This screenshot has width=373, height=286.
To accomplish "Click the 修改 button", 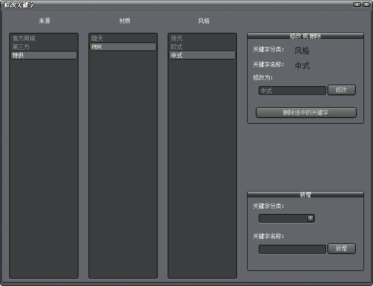I will pyautogui.click(x=341, y=90).
